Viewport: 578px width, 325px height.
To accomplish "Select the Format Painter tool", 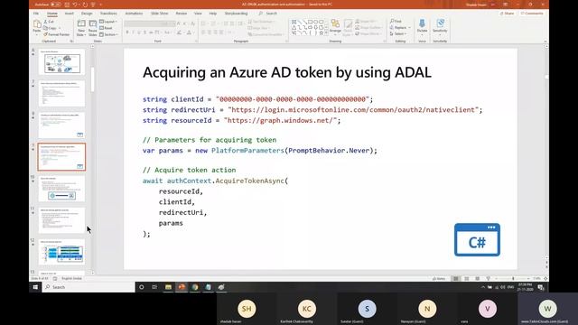I will 56,34.
